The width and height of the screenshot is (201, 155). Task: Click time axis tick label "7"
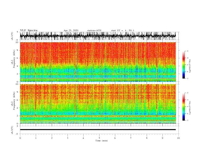(x=131, y=138)
